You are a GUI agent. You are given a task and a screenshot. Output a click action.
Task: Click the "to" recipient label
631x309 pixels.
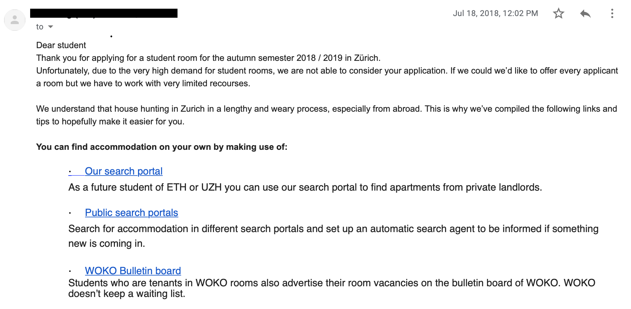point(40,27)
